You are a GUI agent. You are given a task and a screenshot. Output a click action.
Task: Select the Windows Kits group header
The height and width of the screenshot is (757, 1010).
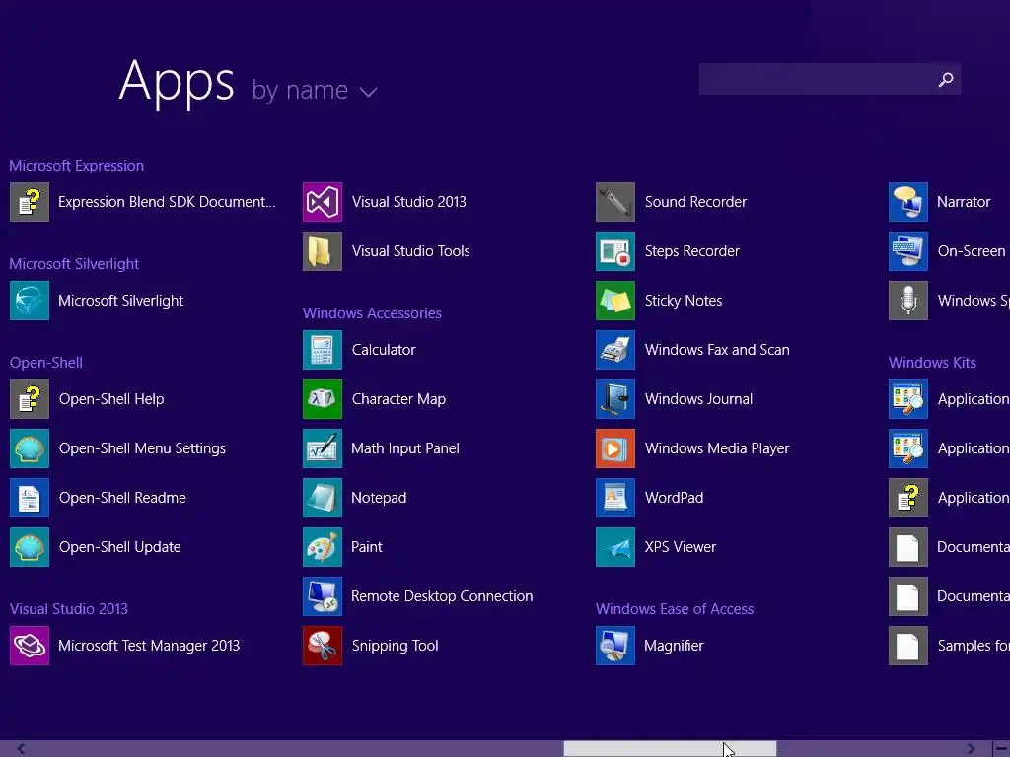click(x=932, y=363)
